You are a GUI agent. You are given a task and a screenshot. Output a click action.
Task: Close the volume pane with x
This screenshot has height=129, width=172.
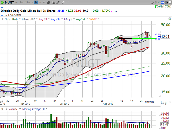tap(2, 109)
